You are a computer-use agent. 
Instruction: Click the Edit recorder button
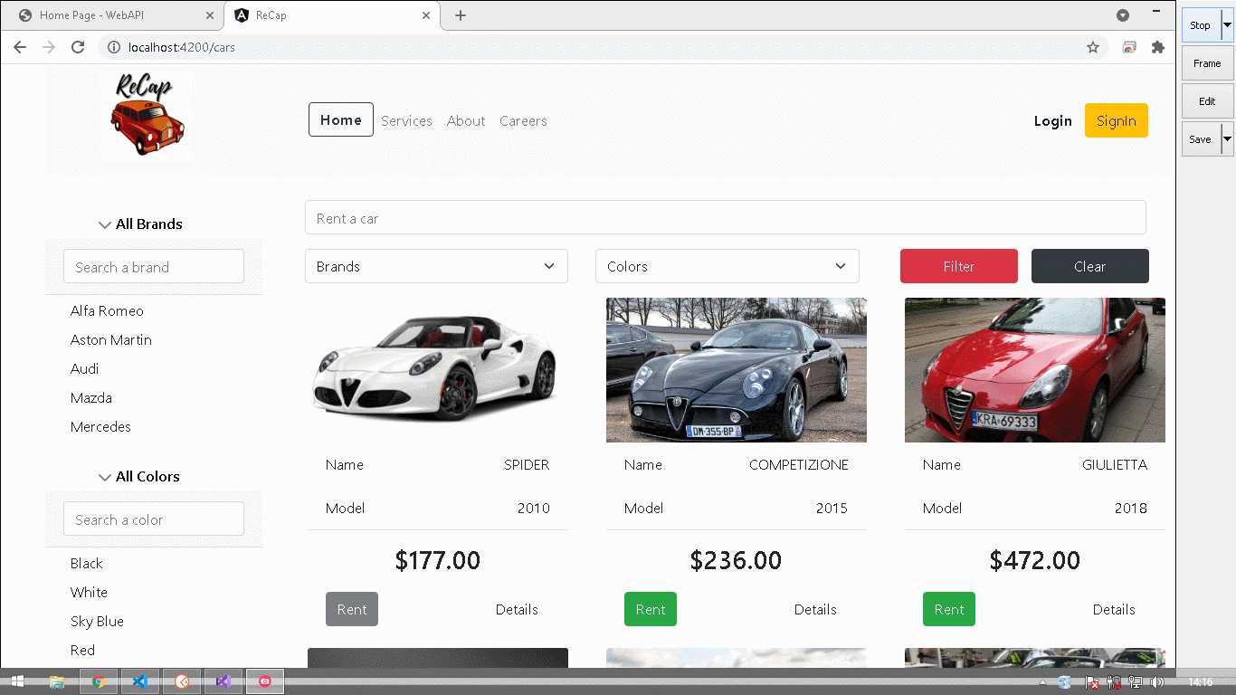click(x=1207, y=101)
